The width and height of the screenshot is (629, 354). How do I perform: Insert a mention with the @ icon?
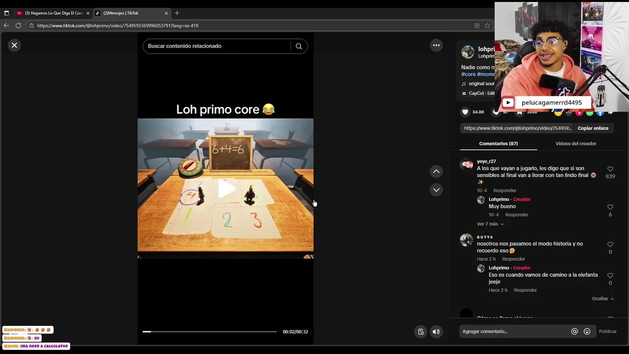tap(574, 331)
